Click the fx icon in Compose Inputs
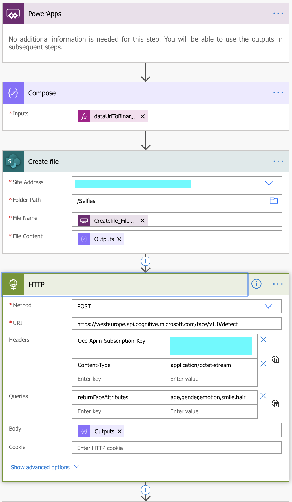292x502 pixels. click(x=84, y=116)
